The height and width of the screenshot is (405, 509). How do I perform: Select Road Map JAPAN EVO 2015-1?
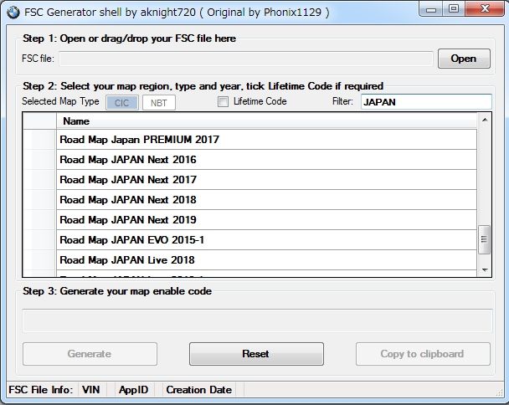point(266,240)
